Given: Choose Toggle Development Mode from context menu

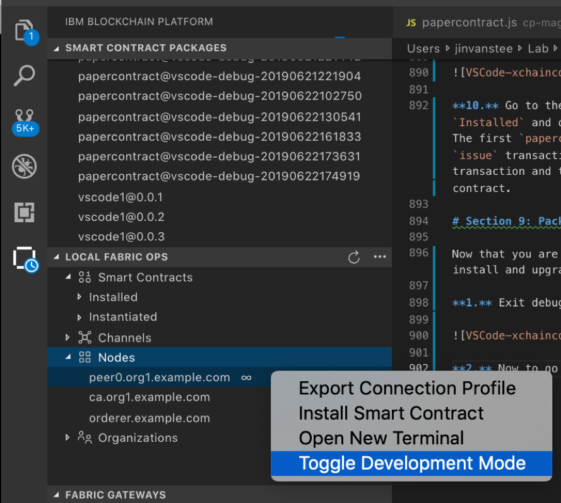Looking at the screenshot, I should (411, 463).
